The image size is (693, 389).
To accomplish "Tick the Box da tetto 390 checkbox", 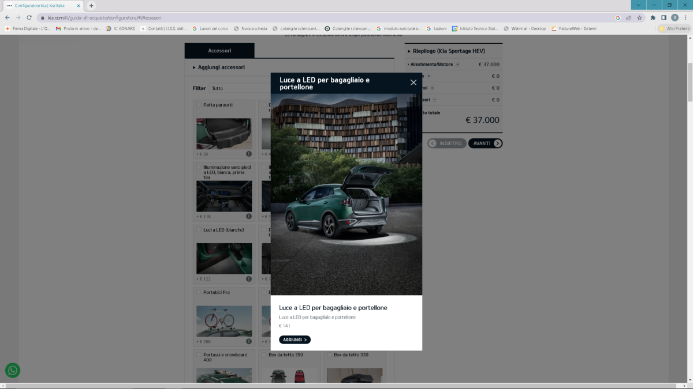I will pyautogui.click(x=264, y=355).
